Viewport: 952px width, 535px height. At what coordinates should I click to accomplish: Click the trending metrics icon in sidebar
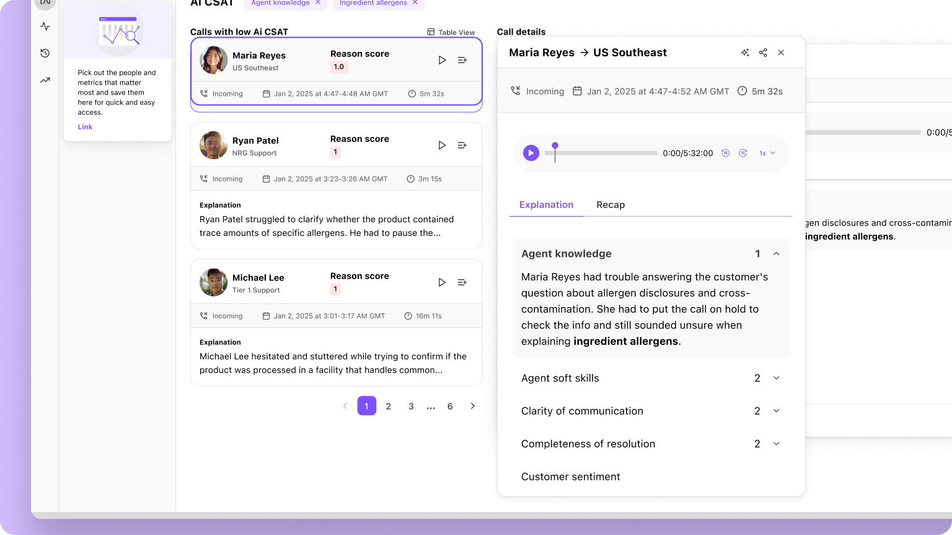[44, 80]
